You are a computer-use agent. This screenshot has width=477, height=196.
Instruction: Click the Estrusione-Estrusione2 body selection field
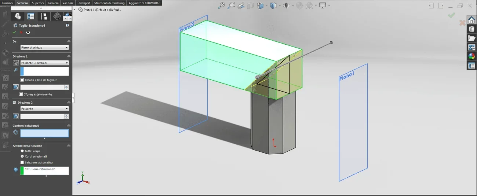tap(44, 170)
